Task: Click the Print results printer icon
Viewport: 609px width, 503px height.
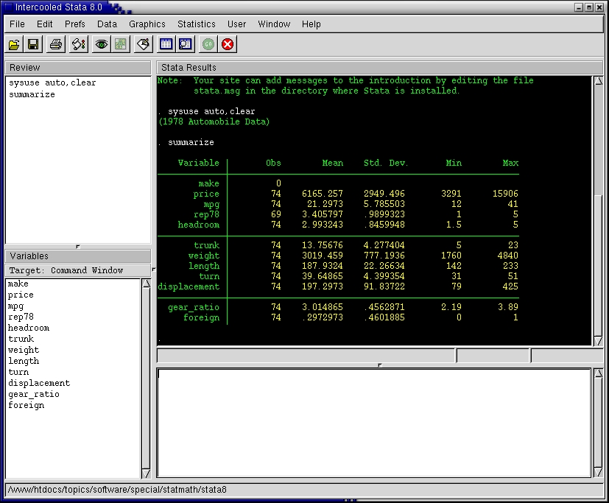Action: tap(56, 44)
